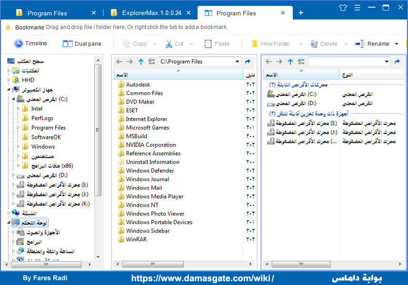Click the Copy toolbar button
This screenshot has width=408, height=285.
coord(135,44)
